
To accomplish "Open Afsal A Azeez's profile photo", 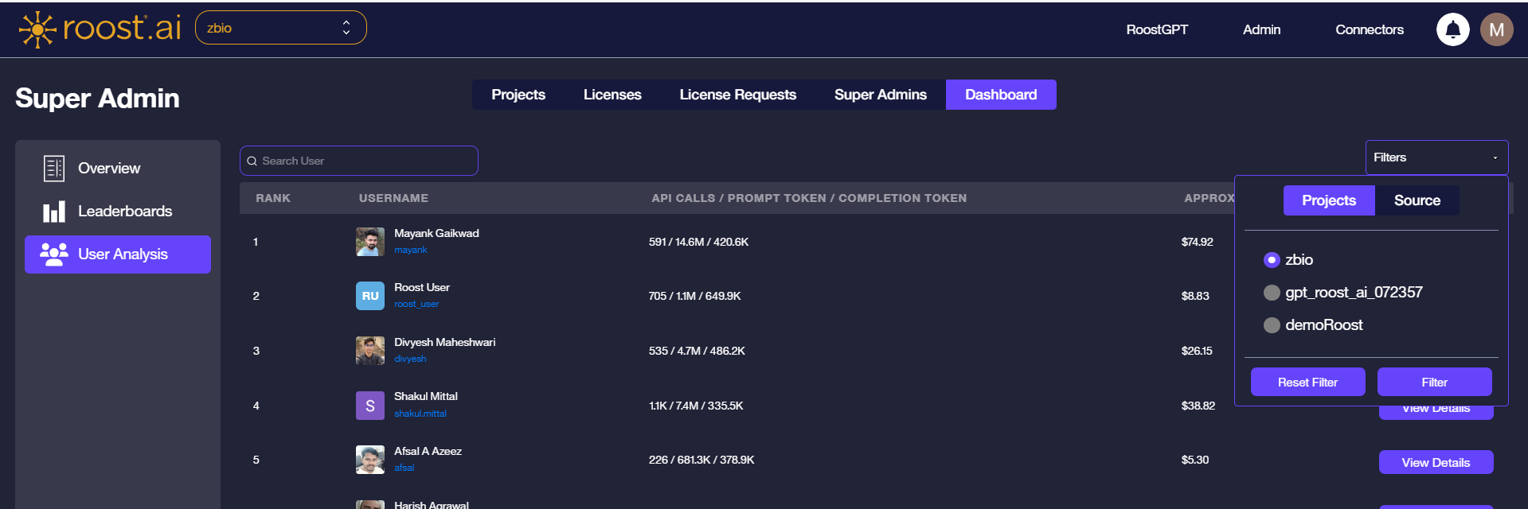I will pyautogui.click(x=370, y=460).
